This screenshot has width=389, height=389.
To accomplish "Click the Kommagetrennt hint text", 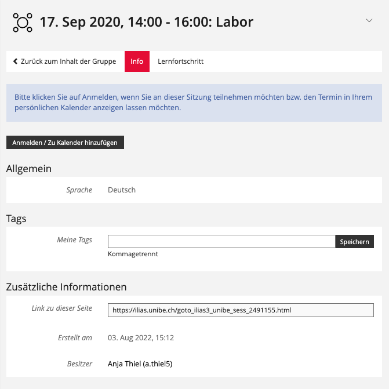I will point(133,254).
